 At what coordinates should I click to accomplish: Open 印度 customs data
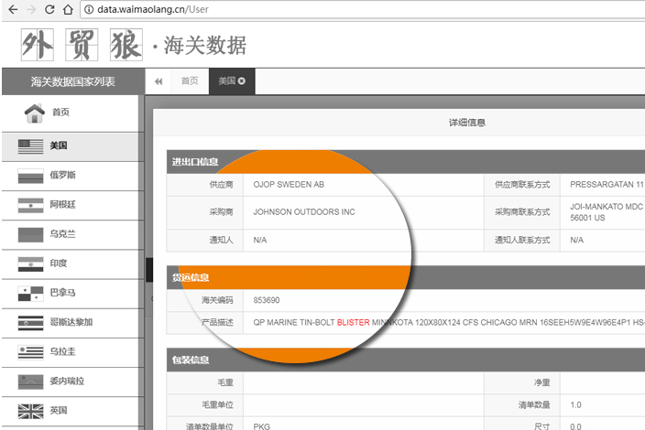[58, 263]
